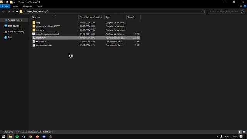Select Este equipo in navigation pane
Screen dimensions: 247x139
pyautogui.click(x=14, y=26)
